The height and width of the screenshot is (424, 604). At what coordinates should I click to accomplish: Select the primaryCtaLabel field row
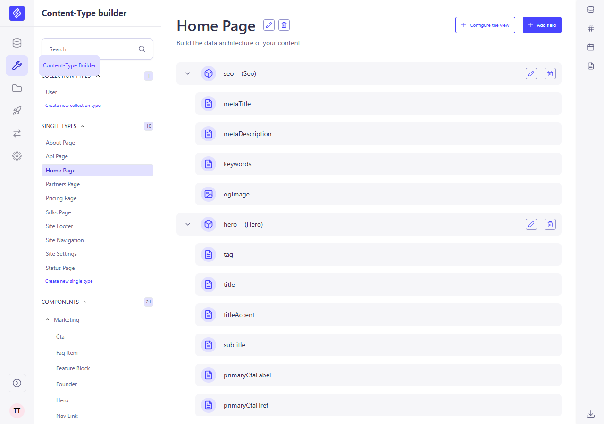[x=378, y=375]
